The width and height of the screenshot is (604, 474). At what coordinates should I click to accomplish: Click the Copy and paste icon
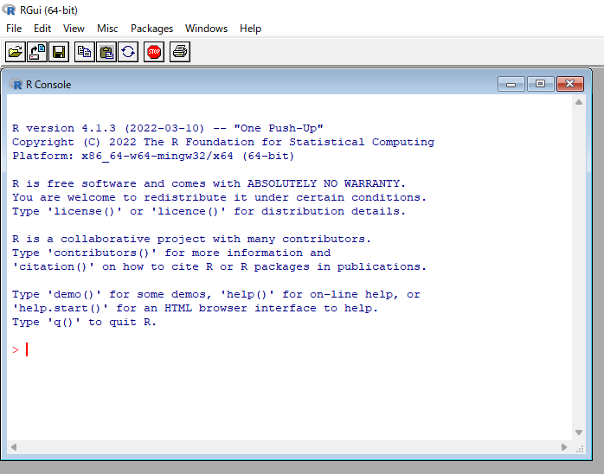point(128,52)
